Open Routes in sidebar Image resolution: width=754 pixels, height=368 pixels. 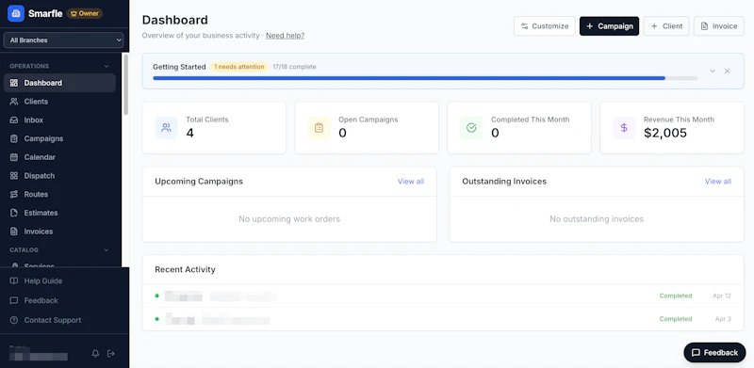[59, 194]
